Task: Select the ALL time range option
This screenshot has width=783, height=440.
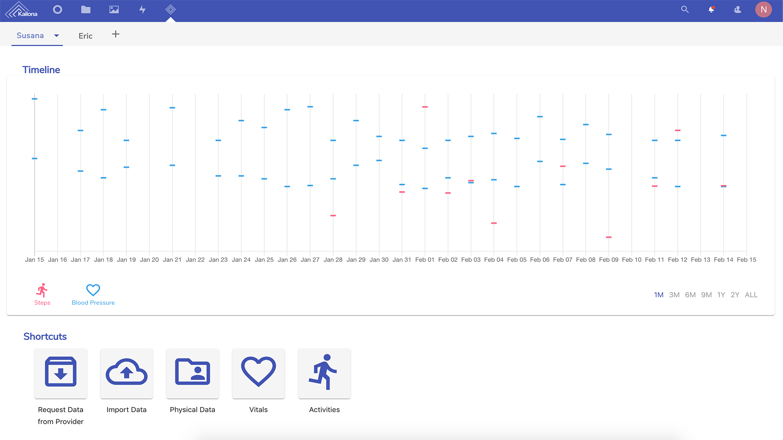Action: (x=751, y=295)
